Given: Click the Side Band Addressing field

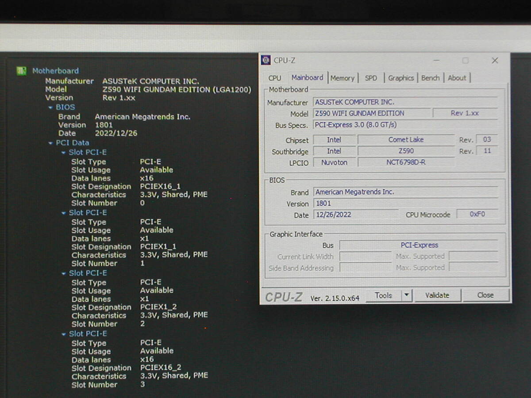Looking at the screenshot, I should pos(366,268).
